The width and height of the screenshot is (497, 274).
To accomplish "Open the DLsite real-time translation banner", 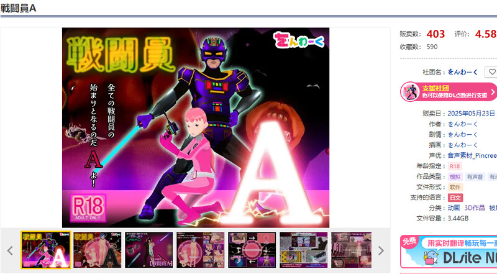I will pyautogui.click(x=449, y=252).
